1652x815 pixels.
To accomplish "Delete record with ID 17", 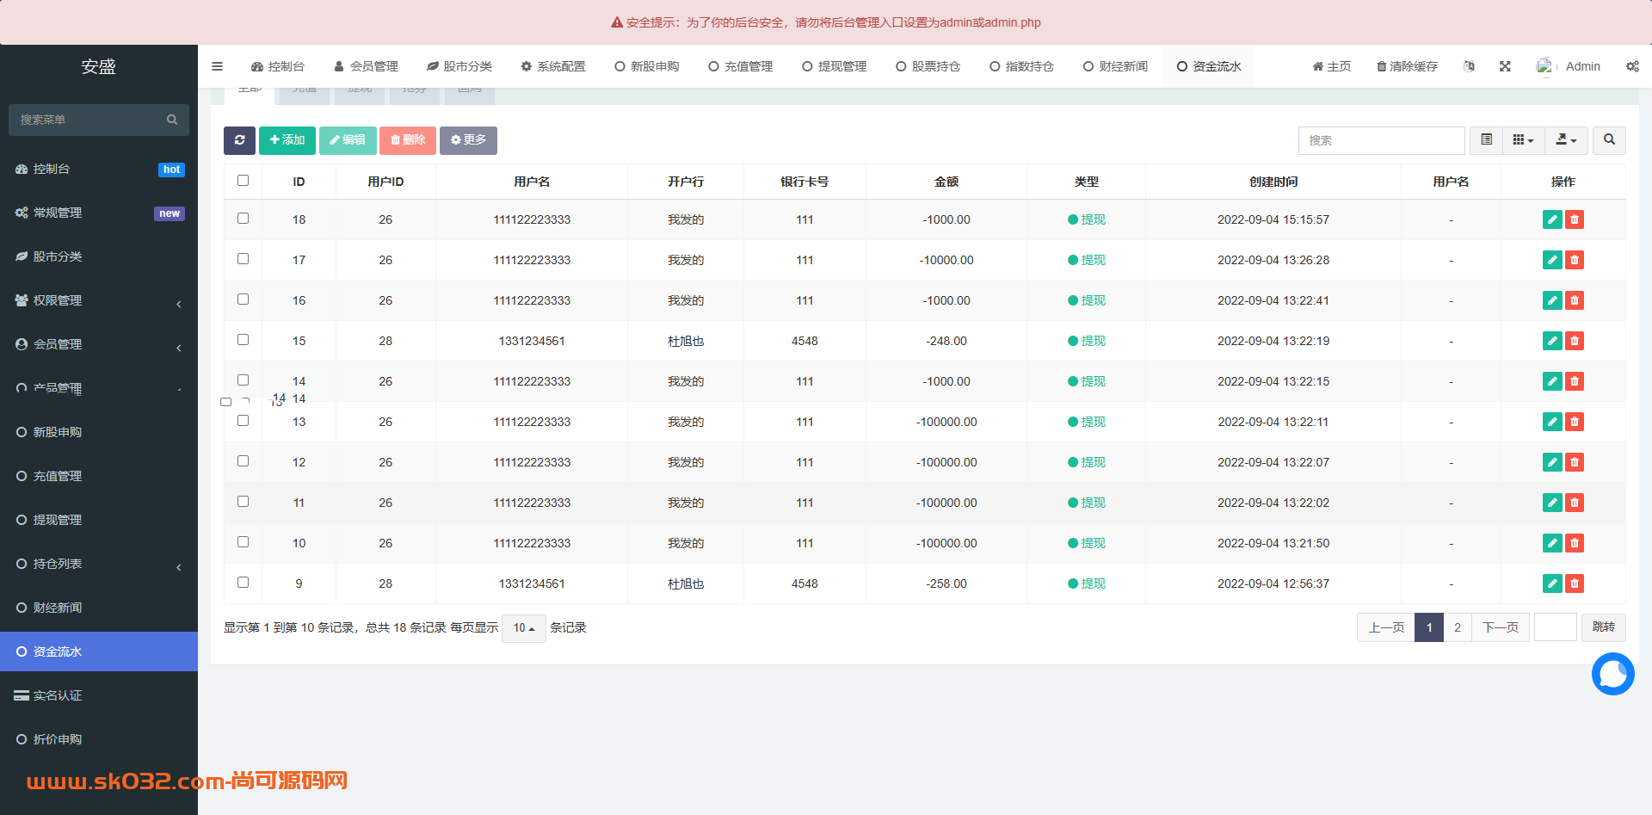I will [x=1575, y=260].
